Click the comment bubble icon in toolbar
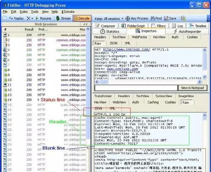Screen dimensions: 211x172 (5, 18)
